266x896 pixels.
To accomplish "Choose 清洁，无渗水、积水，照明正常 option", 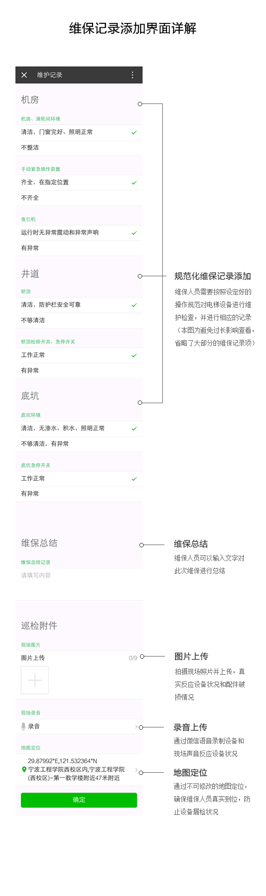I will 79,428.
